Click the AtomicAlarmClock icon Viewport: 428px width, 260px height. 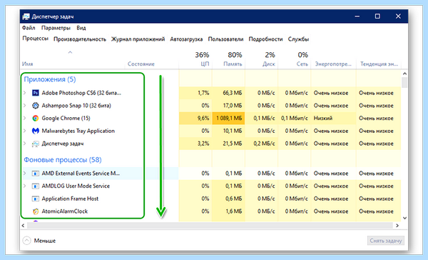pos(36,211)
